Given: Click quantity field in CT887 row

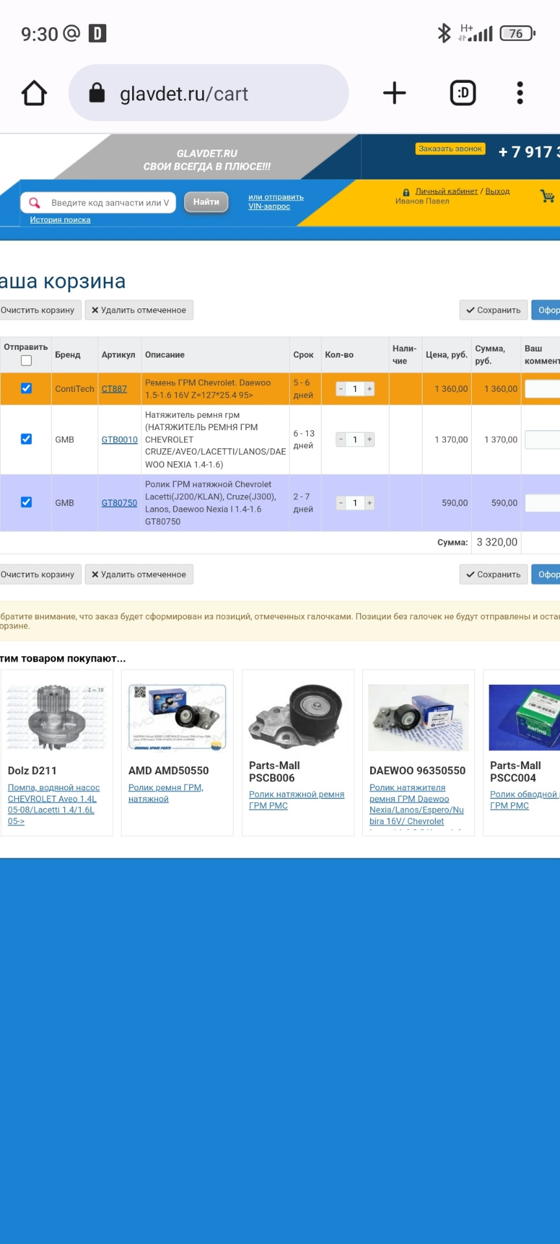Looking at the screenshot, I should click(x=355, y=389).
